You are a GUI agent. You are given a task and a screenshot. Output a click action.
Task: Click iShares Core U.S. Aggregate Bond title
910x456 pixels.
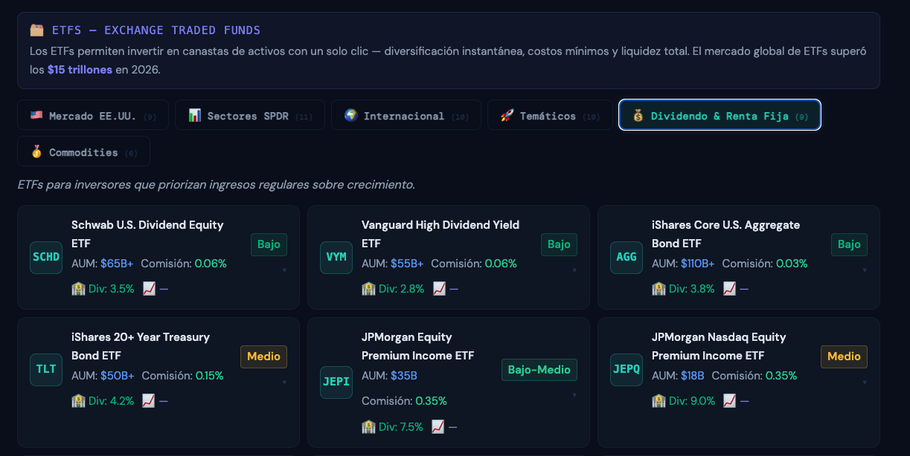[x=725, y=234]
